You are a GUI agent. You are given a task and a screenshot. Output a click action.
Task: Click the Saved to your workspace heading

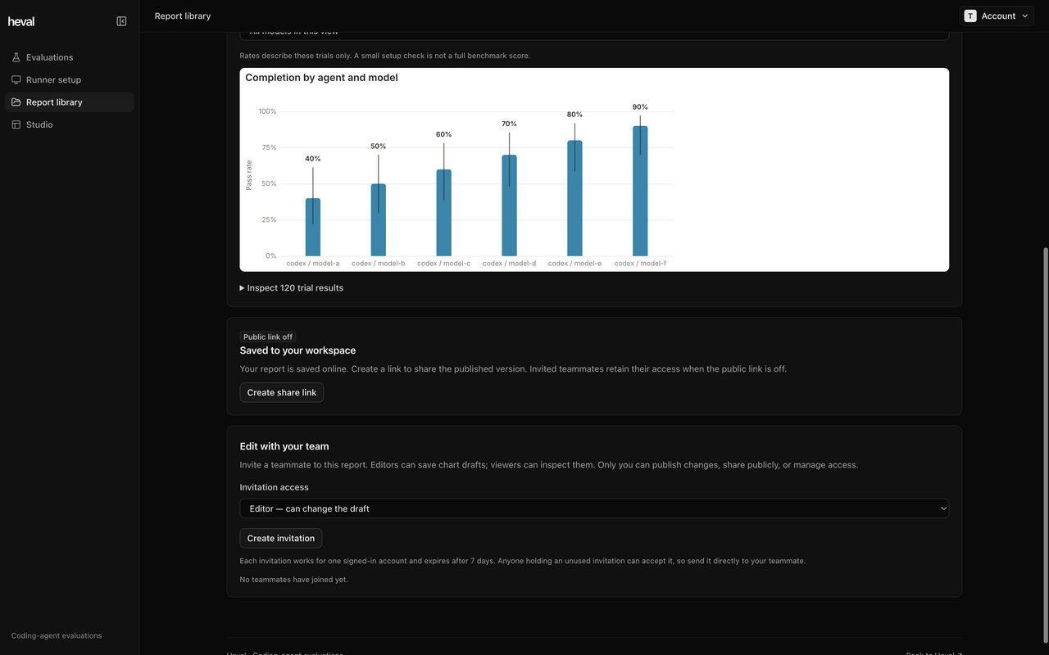[x=297, y=350]
